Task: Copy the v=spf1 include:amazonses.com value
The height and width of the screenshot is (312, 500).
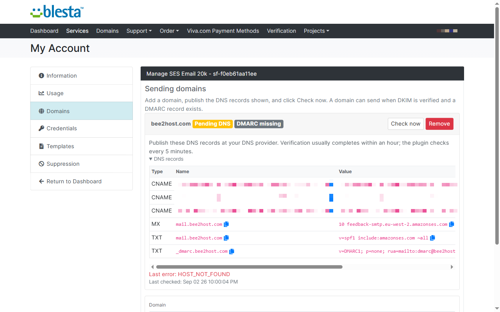Action: (432, 238)
